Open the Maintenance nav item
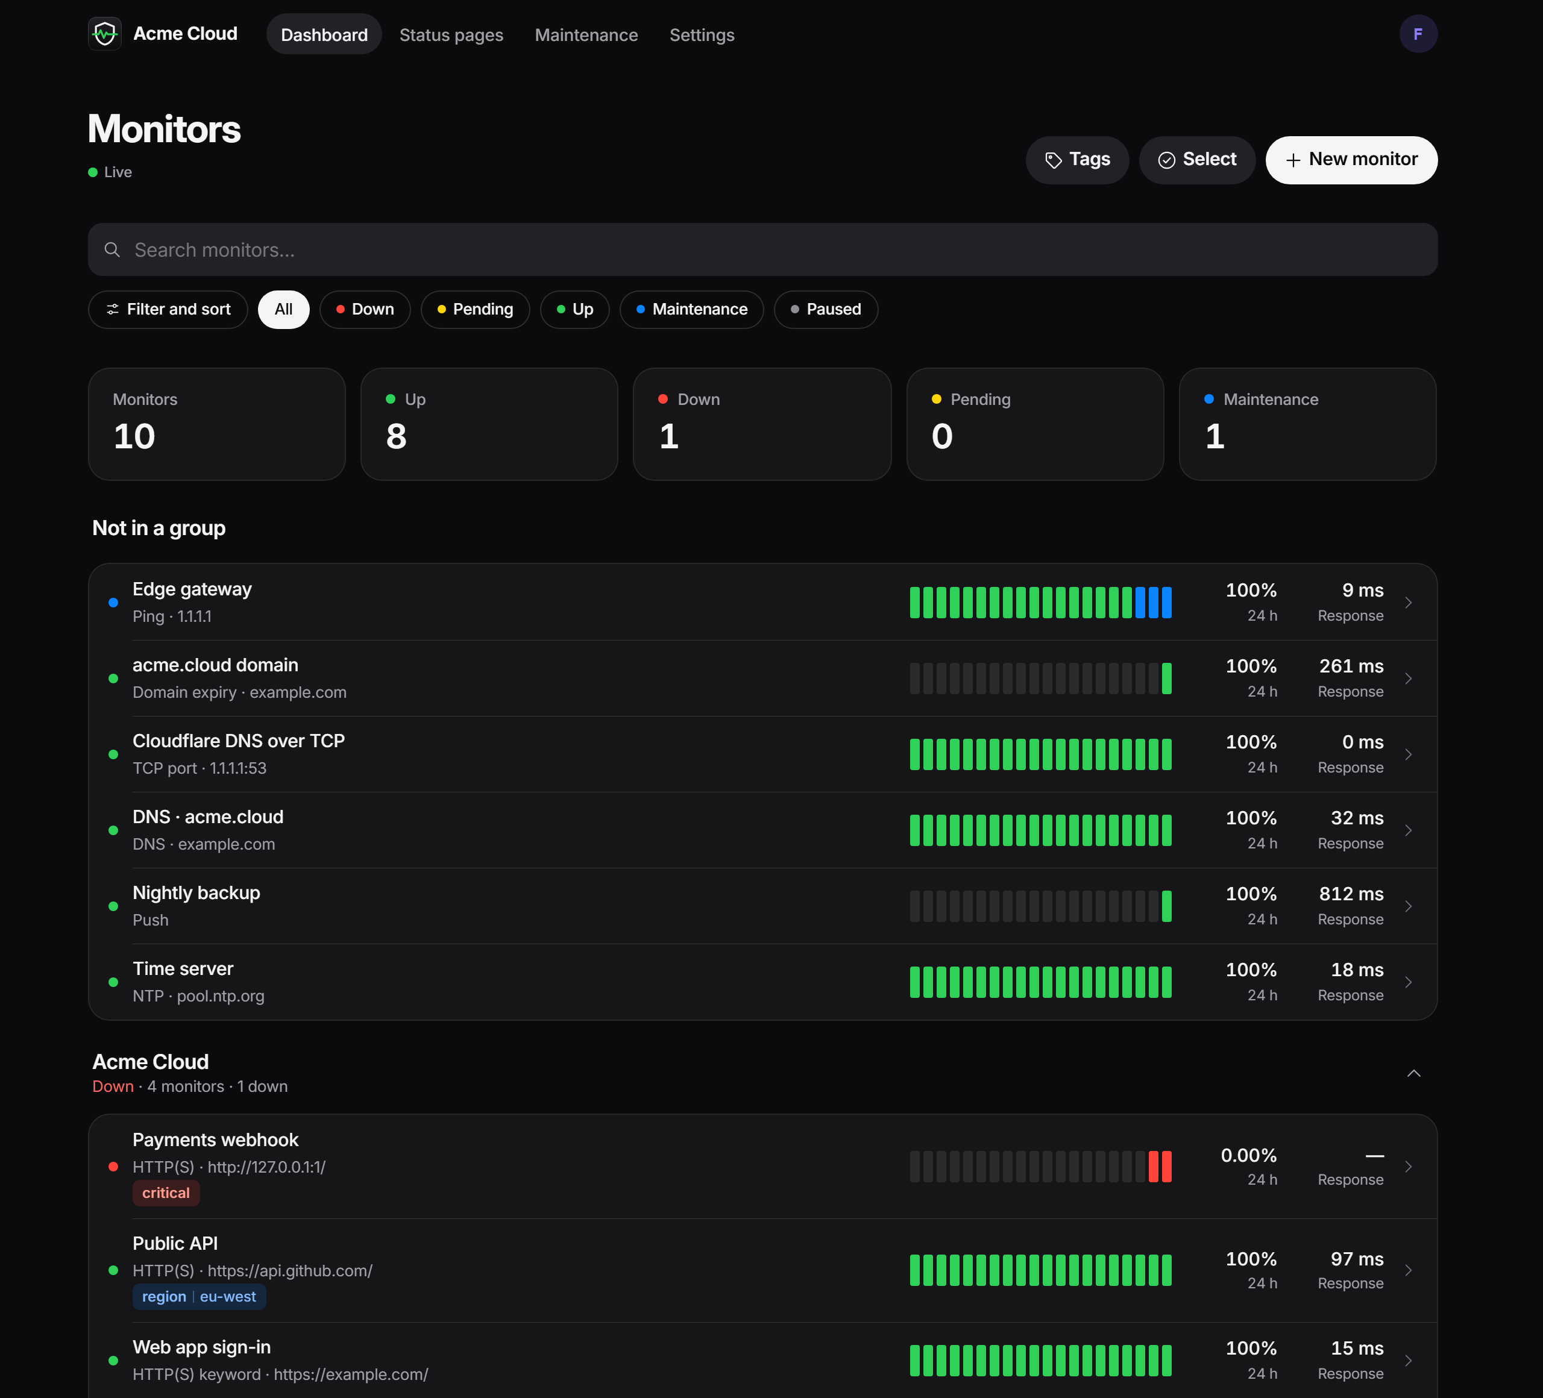Screen dimensions: 1543x1398 point(585,34)
